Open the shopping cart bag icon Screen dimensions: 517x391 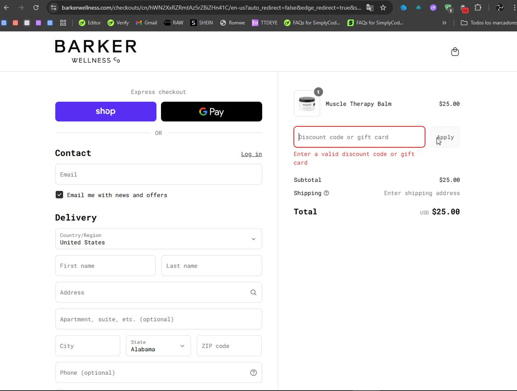(455, 52)
